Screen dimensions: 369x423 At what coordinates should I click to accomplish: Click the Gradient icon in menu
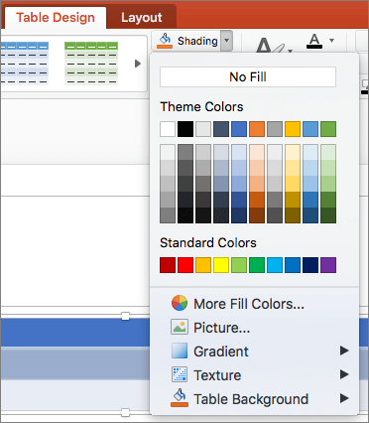tap(180, 351)
